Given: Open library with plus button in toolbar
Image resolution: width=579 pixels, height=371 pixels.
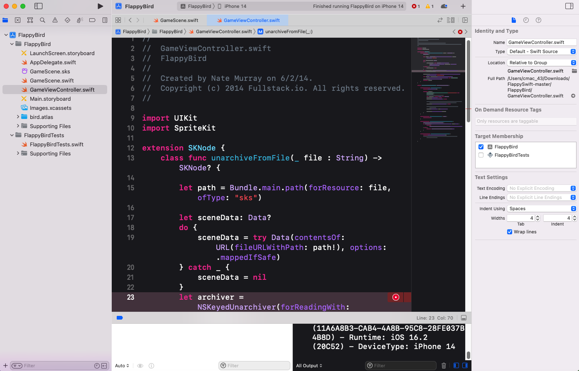Looking at the screenshot, I should point(463,6).
